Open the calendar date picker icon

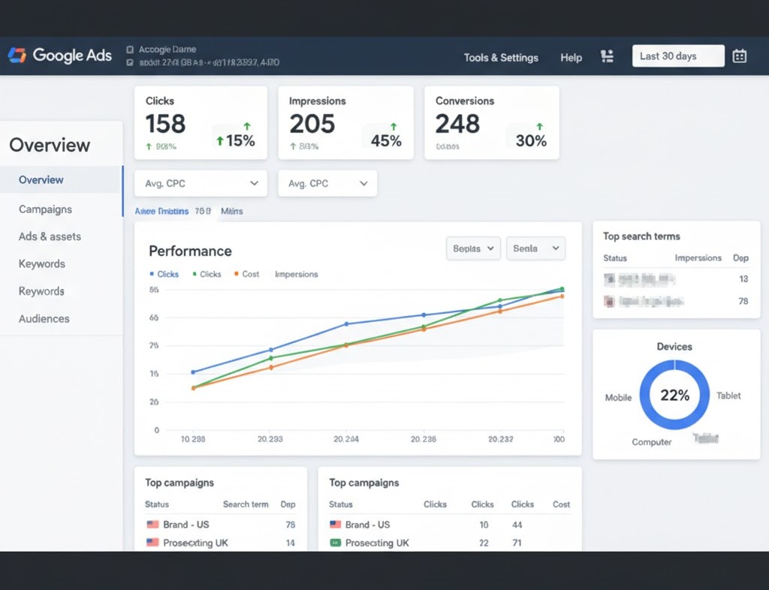739,56
